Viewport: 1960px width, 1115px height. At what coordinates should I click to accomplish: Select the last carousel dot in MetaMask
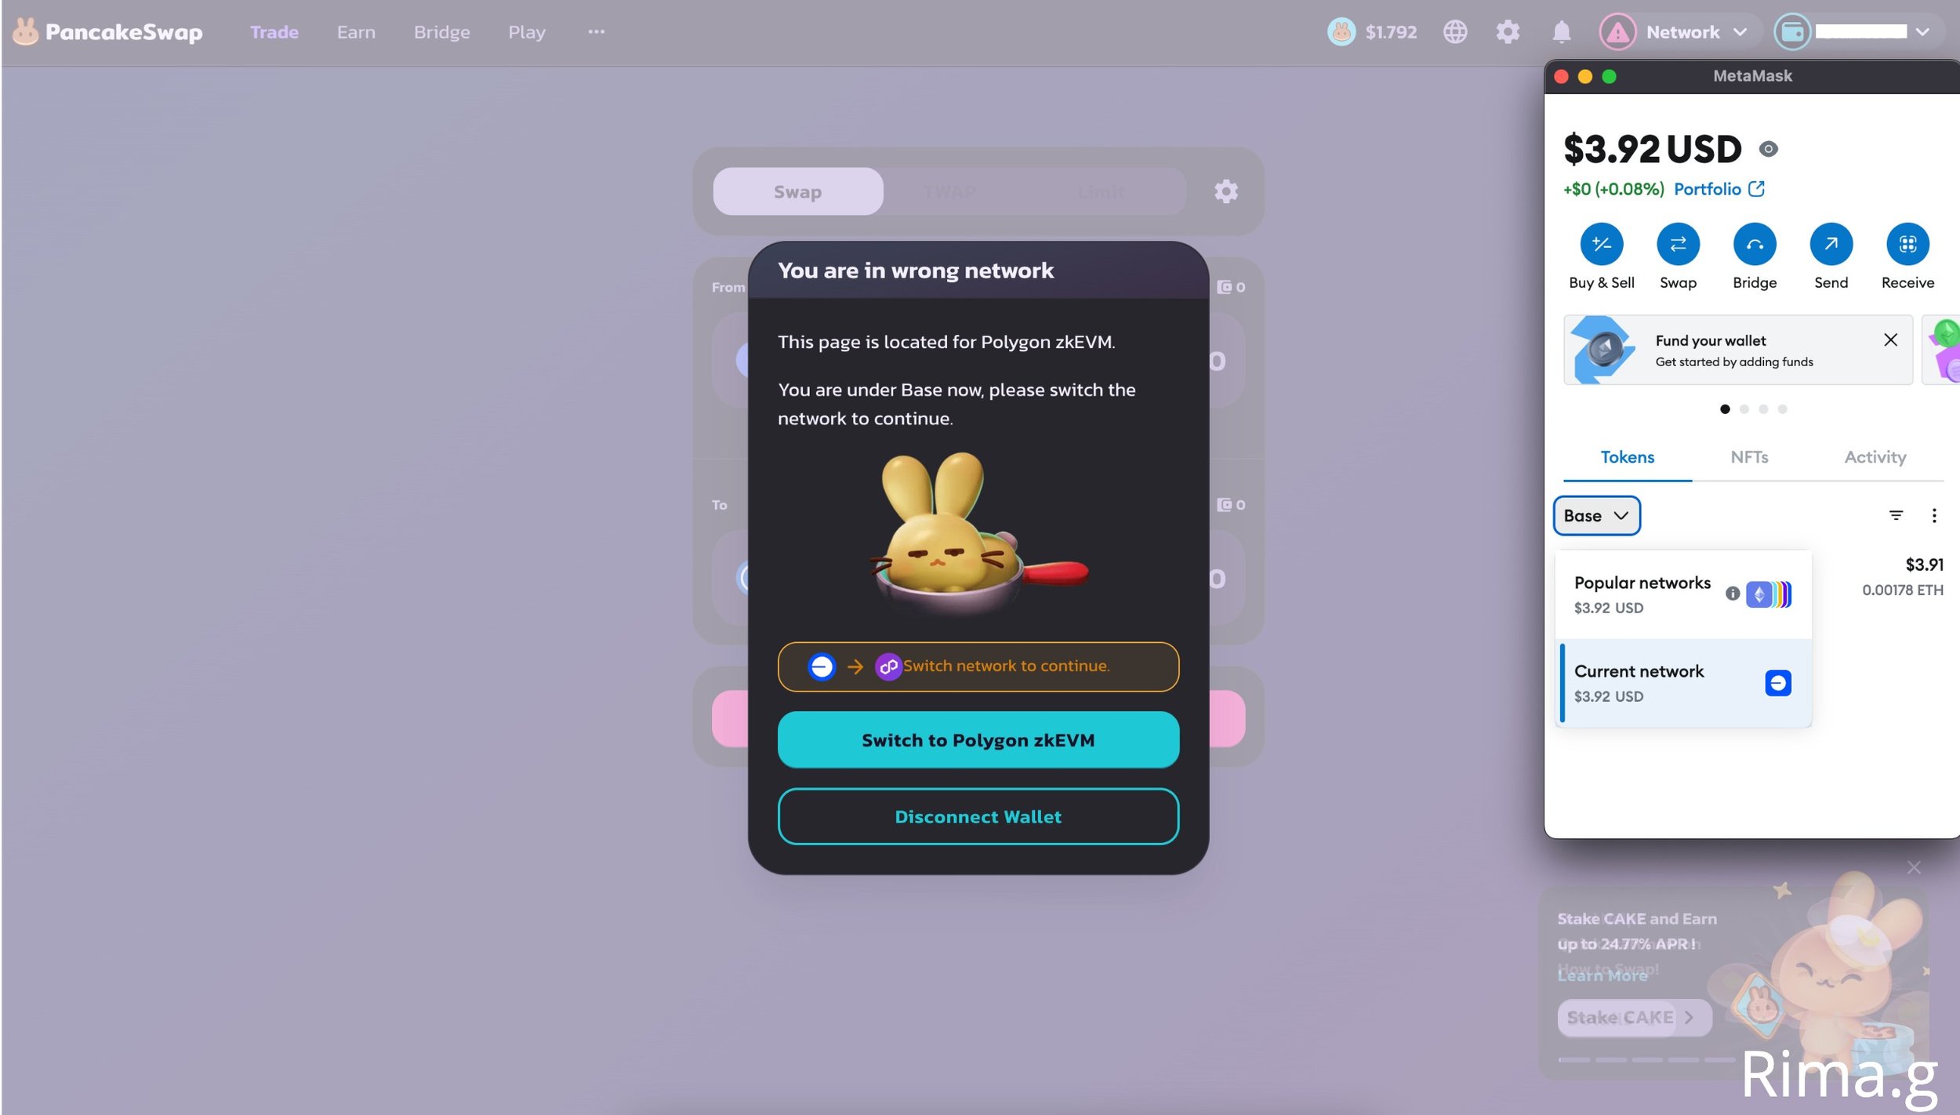click(1782, 409)
